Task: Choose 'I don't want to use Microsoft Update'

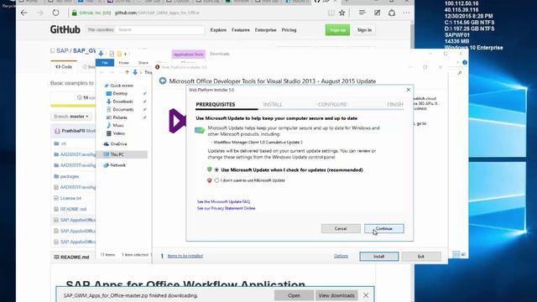Action: (x=216, y=180)
